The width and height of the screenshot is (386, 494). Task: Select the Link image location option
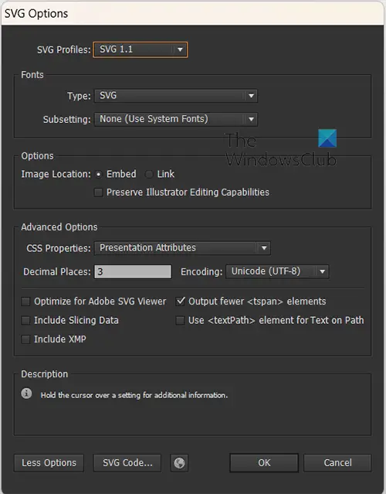(x=149, y=174)
